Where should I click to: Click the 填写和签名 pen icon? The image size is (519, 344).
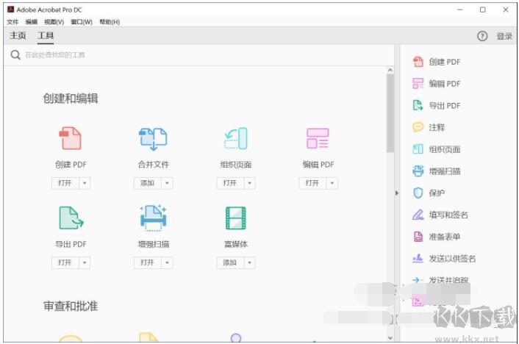(418, 215)
